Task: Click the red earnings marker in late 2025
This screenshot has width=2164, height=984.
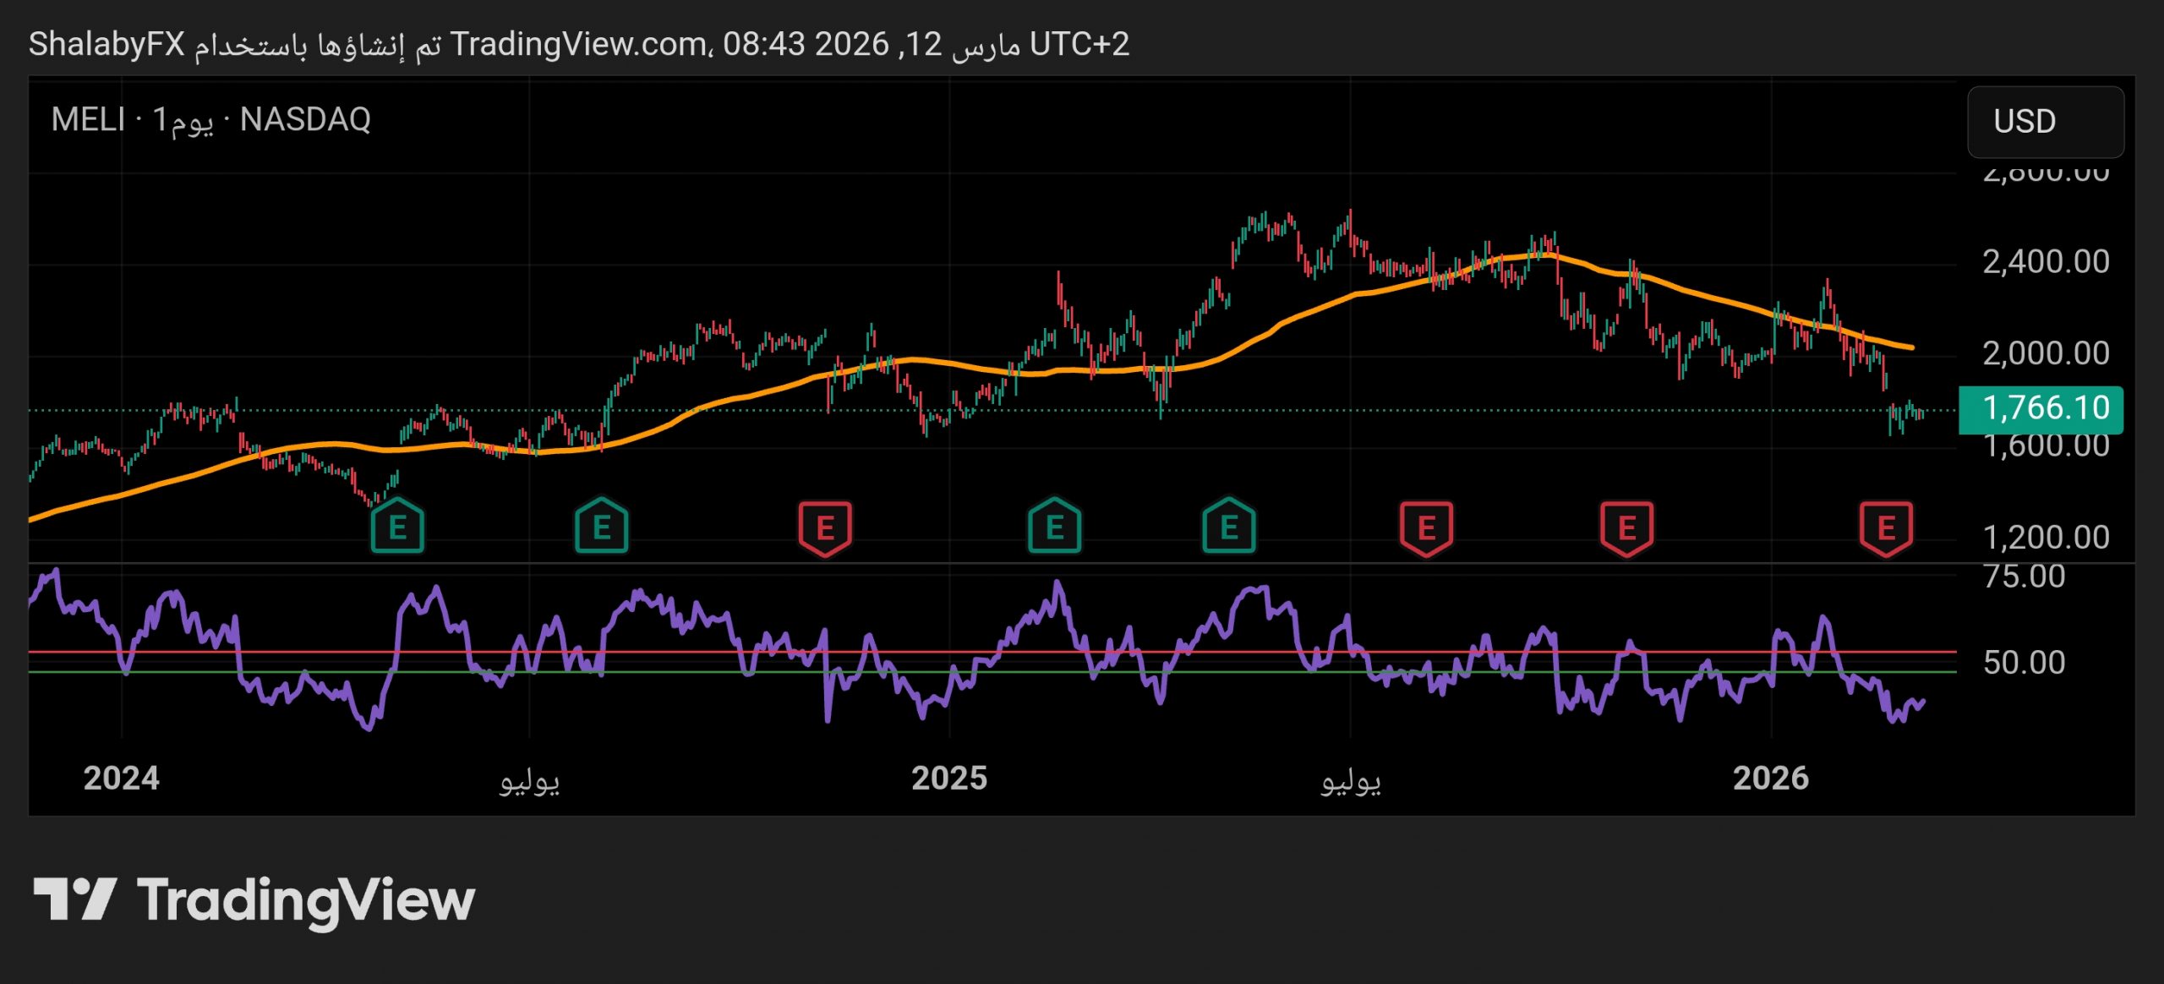Action: 1626,528
